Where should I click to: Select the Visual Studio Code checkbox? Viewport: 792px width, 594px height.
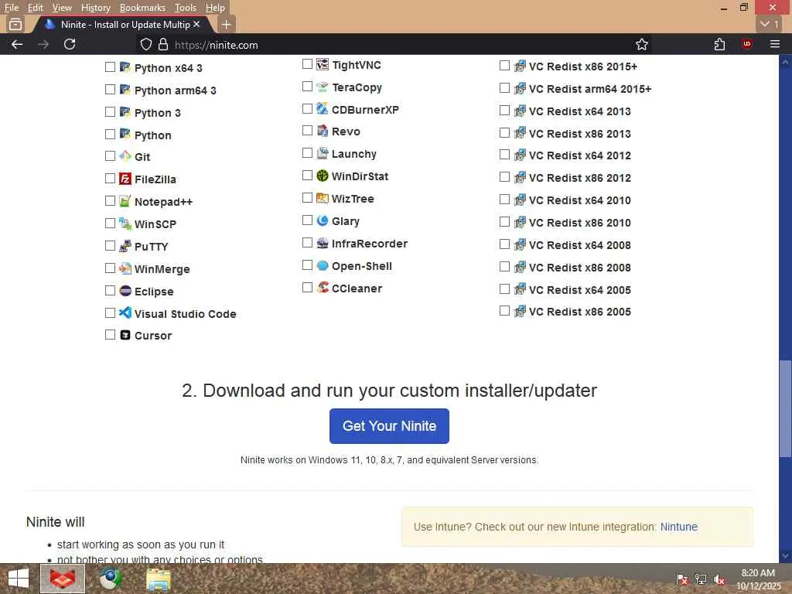pyautogui.click(x=110, y=313)
